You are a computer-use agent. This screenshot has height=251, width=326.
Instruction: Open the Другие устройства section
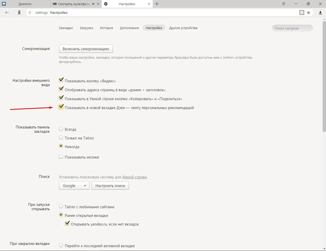183,28
